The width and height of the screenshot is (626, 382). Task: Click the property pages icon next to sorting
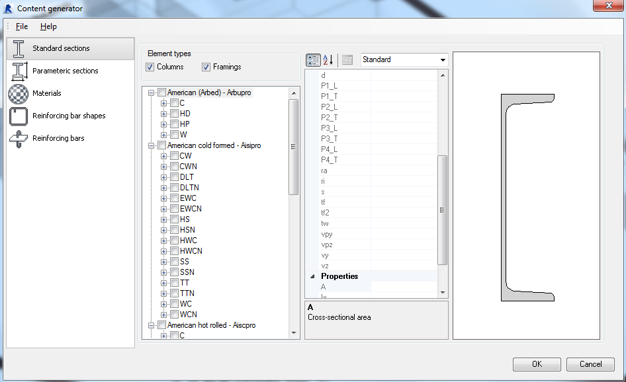(x=347, y=59)
